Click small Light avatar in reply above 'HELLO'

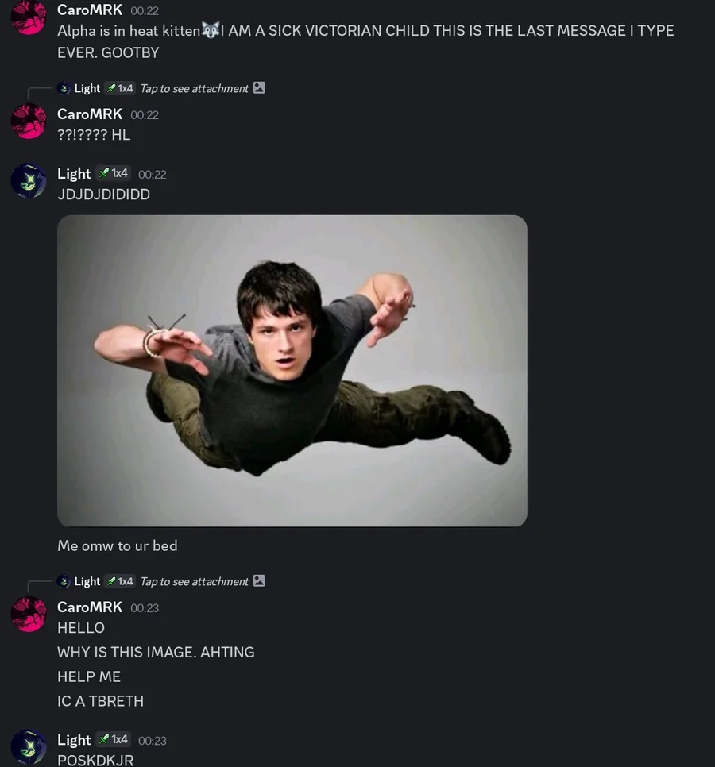coord(64,581)
